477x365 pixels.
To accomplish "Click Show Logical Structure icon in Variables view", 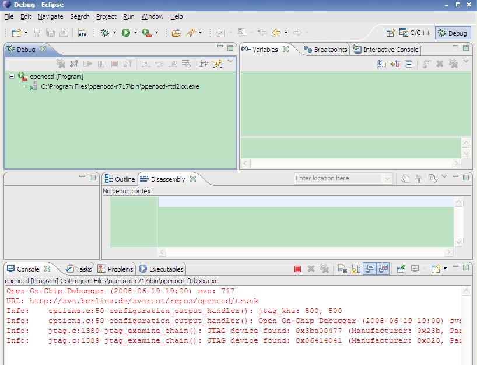I will (395, 64).
